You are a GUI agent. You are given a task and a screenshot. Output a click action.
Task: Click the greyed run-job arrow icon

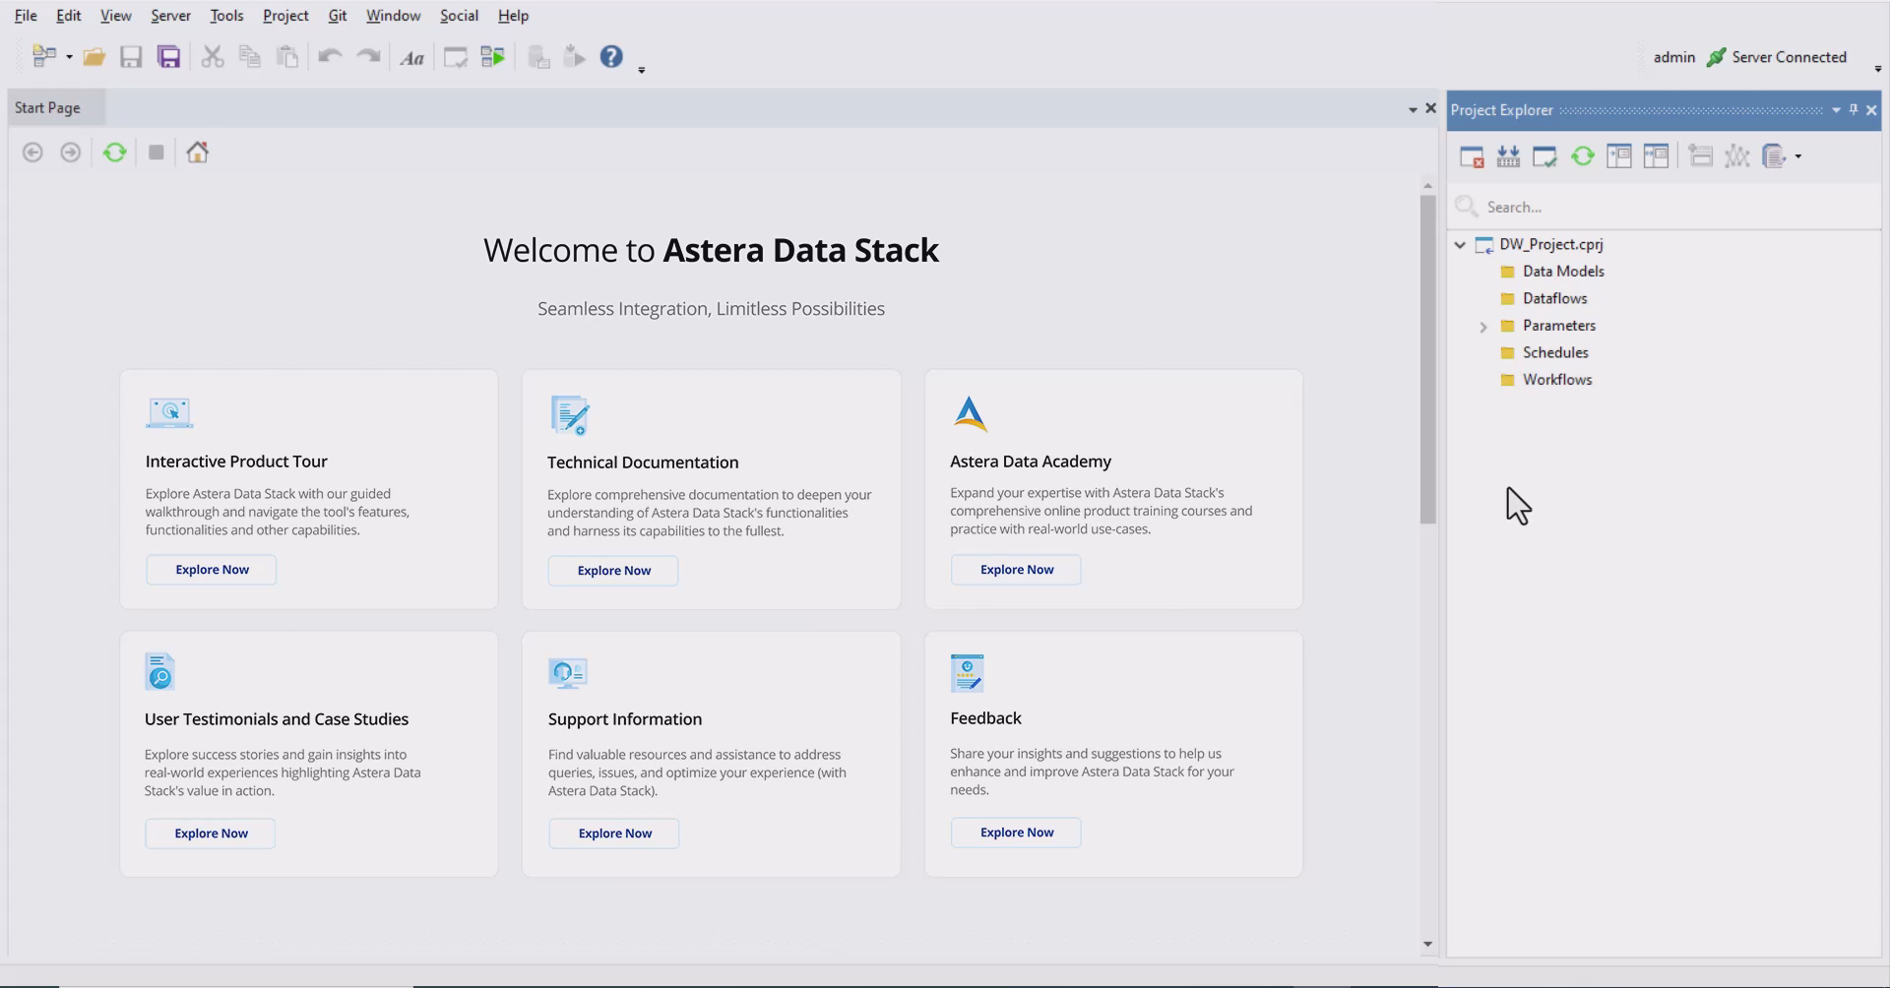coord(574,57)
